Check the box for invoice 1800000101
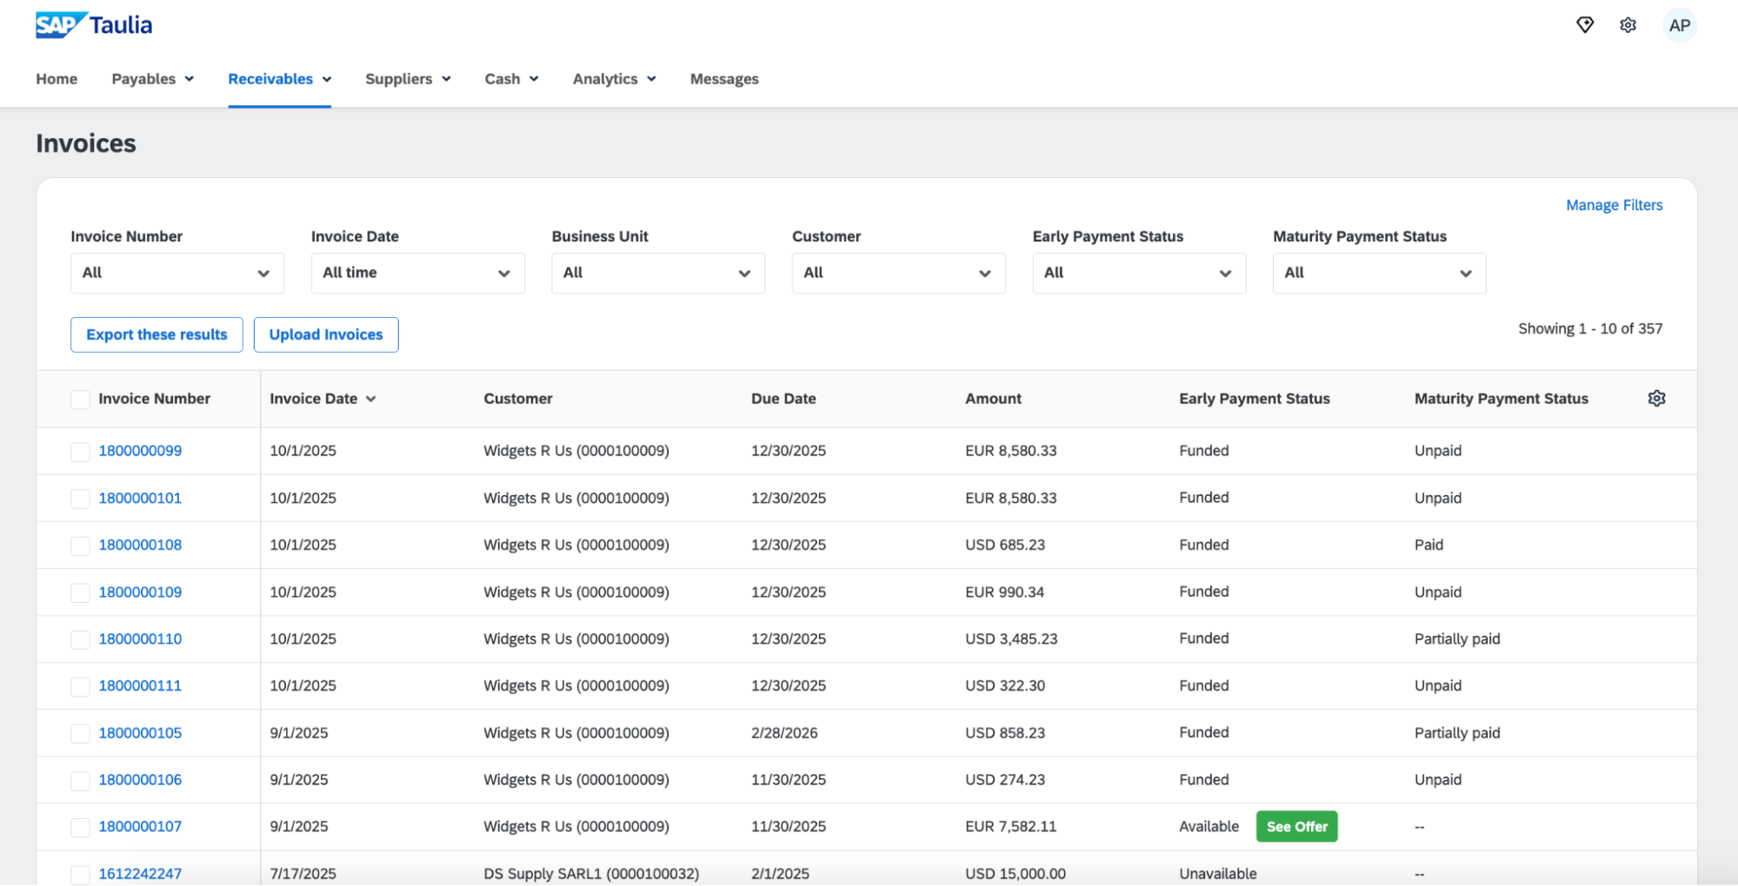 80,498
